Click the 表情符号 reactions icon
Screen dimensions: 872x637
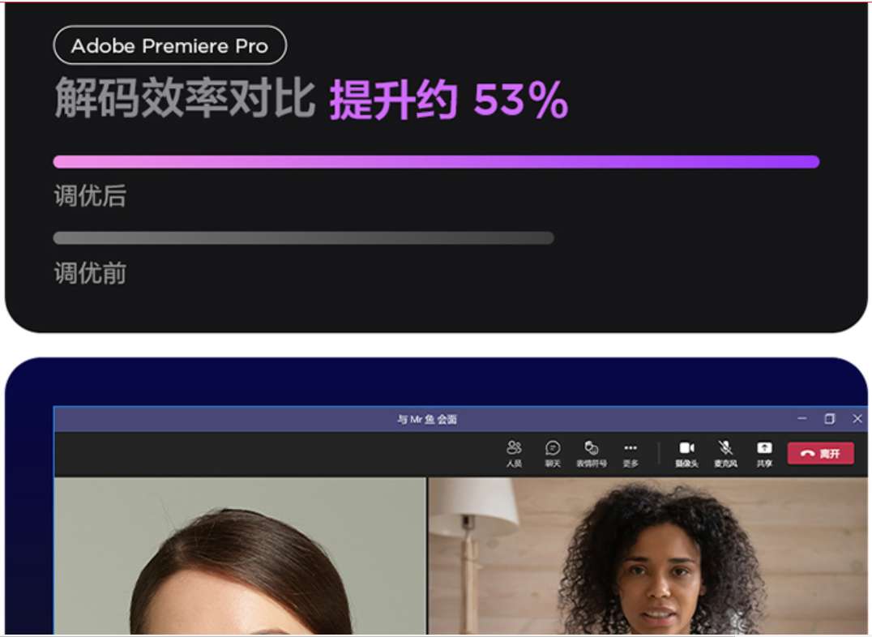click(x=591, y=454)
